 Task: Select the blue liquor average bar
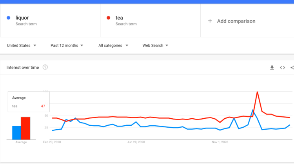pos(16,132)
